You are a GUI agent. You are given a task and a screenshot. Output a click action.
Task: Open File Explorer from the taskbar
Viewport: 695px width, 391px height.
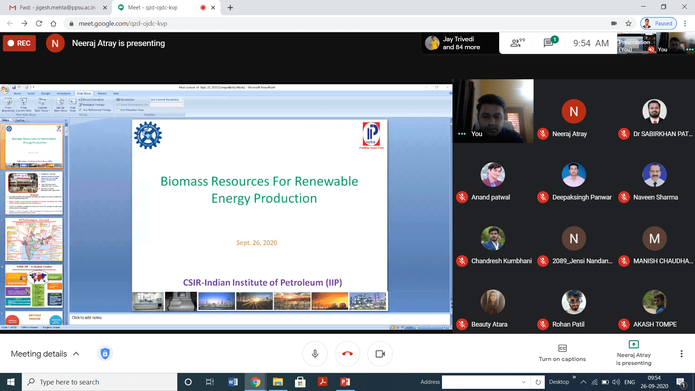point(278,382)
